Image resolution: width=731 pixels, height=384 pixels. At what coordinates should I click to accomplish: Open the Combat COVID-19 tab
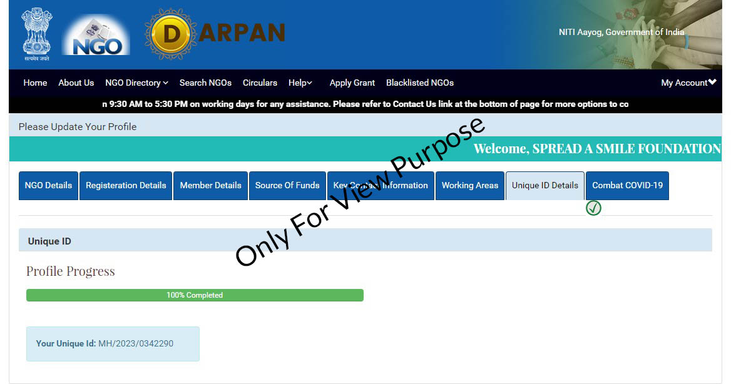pyautogui.click(x=628, y=186)
